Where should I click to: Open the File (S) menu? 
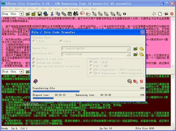coord(7,9)
